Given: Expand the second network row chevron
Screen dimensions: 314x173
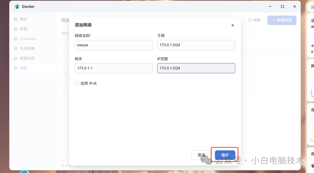Looking at the screenshot, I should 66,59.
